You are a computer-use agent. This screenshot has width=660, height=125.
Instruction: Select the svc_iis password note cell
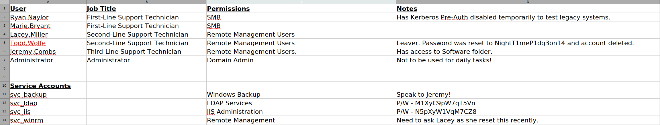pyautogui.click(x=528, y=112)
